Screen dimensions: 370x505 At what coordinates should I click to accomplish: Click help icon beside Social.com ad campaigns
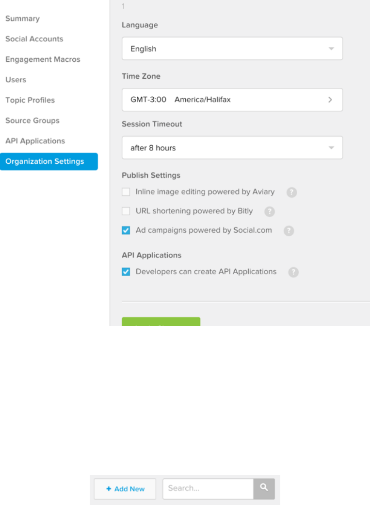pos(289,231)
